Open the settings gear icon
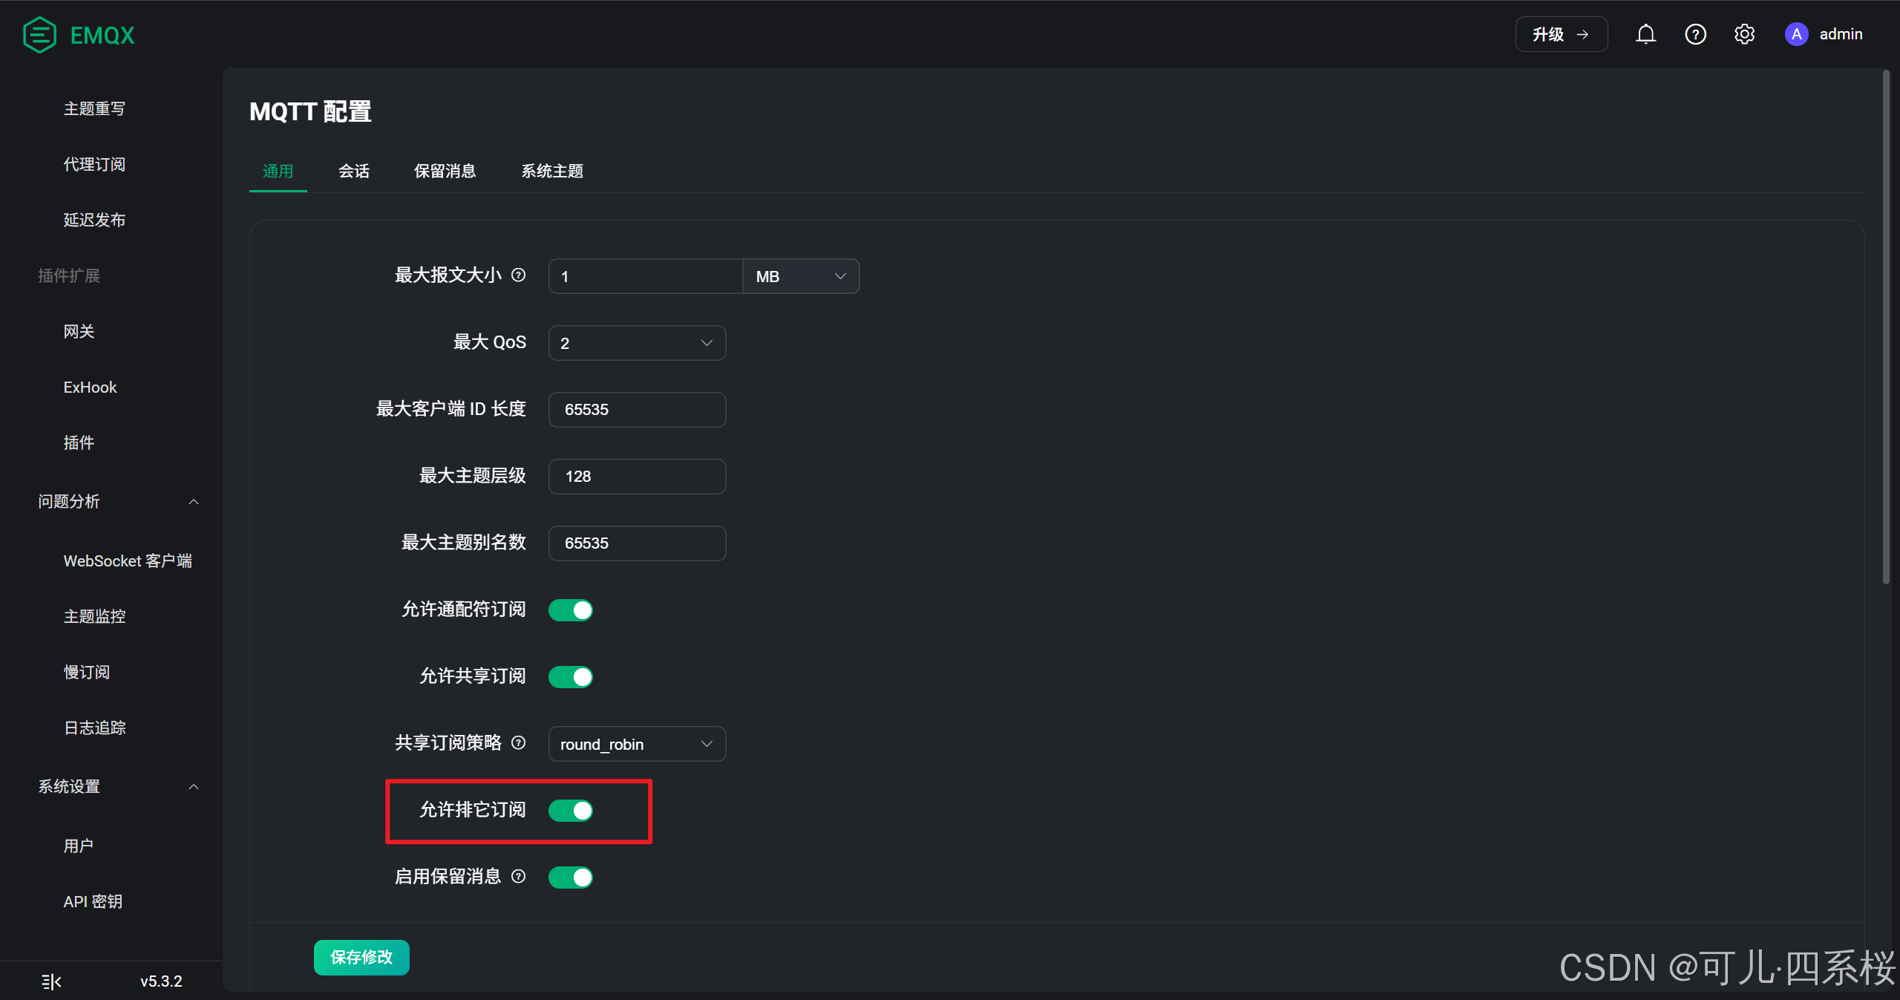Image resolution: width=1900 pixels, height=1000 pixels. pyautogui.click(x=1744, y=34)
